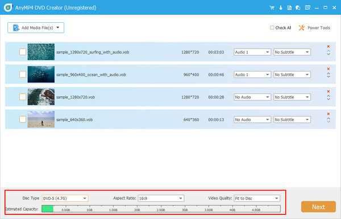Remove the surfing video with red X
Screen dimensions: 341x219
click(328, 47)
